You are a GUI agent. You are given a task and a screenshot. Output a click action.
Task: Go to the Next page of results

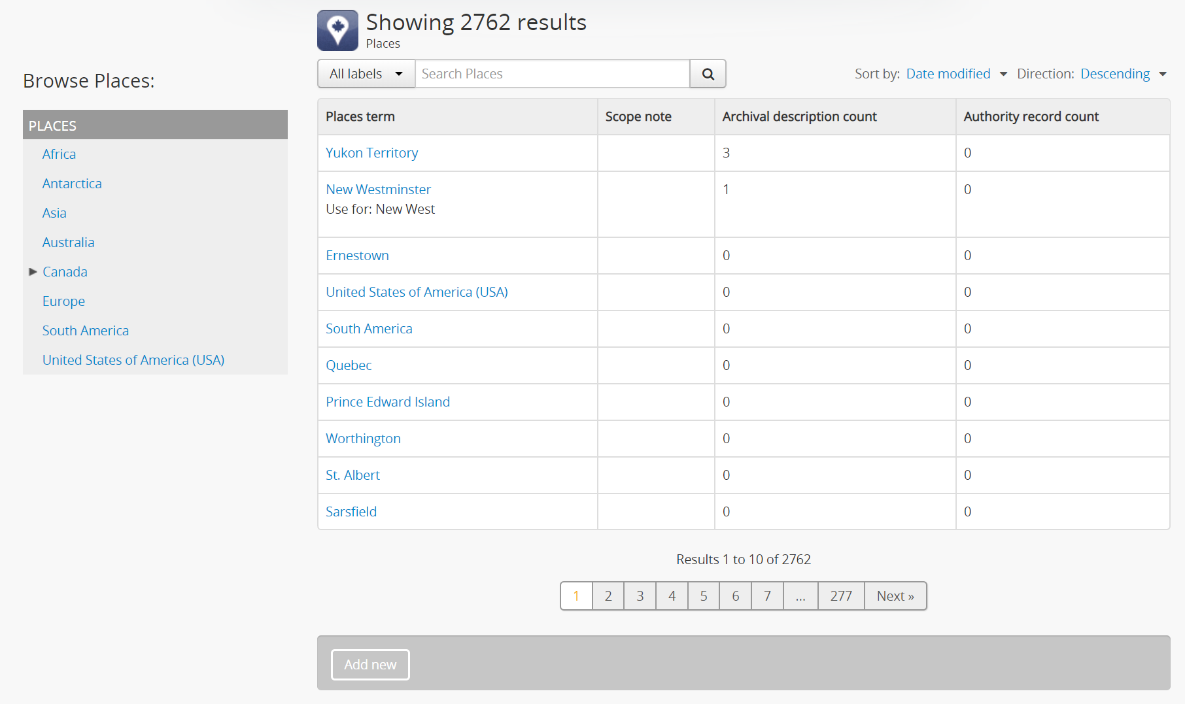pyautogui.click(x=895, y=596)
